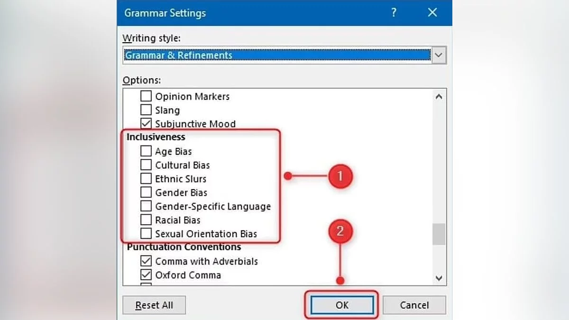The image size is (569, 320).
Task: Tick the Age Bias checkbox
Action: point(146,151)
